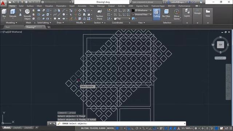
Task: Open the Unsaved View dropdown
Action: (x=142, y=15)
